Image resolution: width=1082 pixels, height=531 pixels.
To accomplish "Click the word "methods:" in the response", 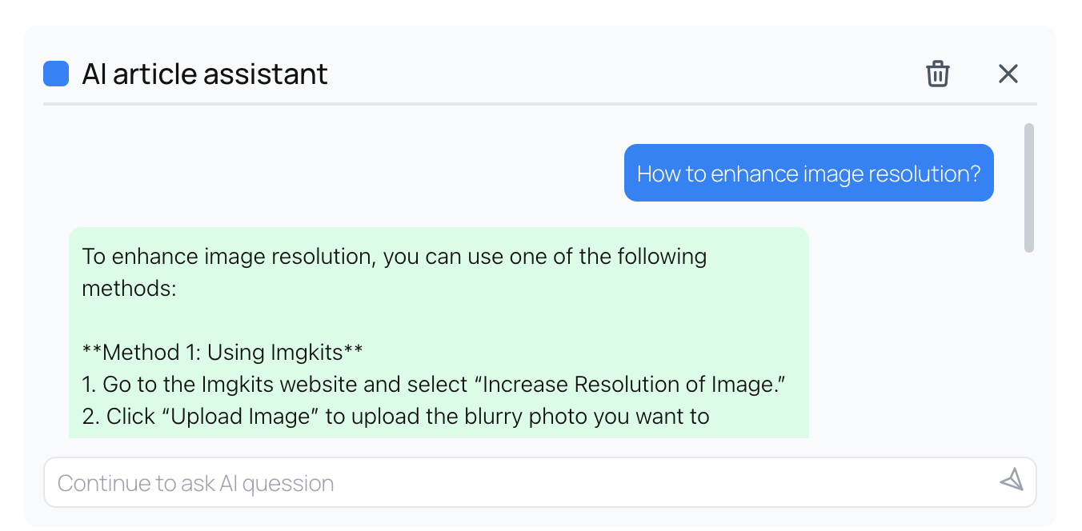I will [129, 288].
